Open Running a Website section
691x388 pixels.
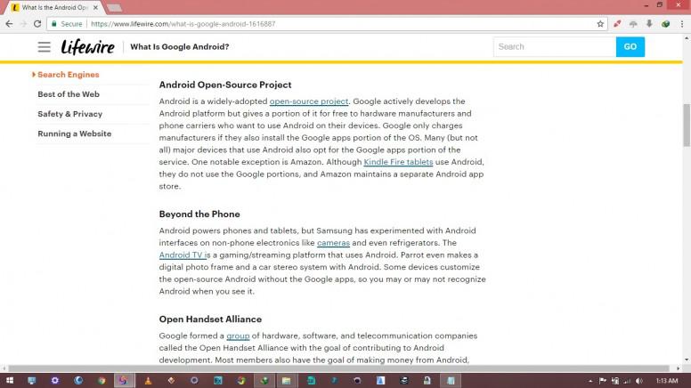(75, 133)
